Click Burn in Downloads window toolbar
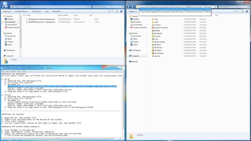Image resolution: width=251 pixels, height=141 pixels. (x=47, y=11)
